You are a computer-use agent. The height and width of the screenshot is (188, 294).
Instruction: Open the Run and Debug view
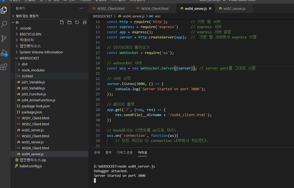[4, 53]
